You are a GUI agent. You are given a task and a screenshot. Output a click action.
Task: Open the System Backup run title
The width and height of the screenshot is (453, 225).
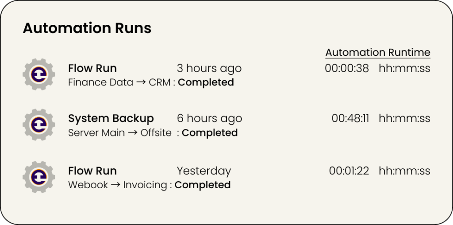click(x=111, y=119)
